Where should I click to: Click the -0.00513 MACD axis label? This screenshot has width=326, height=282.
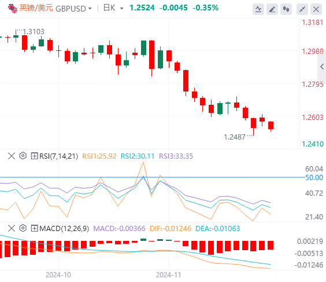[x=309, y=254]
